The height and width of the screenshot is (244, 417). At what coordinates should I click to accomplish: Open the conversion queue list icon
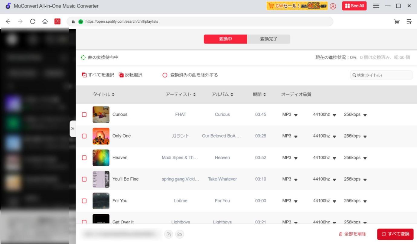[x=409, y=21]
